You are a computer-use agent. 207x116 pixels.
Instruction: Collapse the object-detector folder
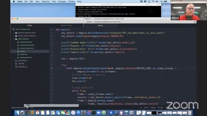[14, 39]
